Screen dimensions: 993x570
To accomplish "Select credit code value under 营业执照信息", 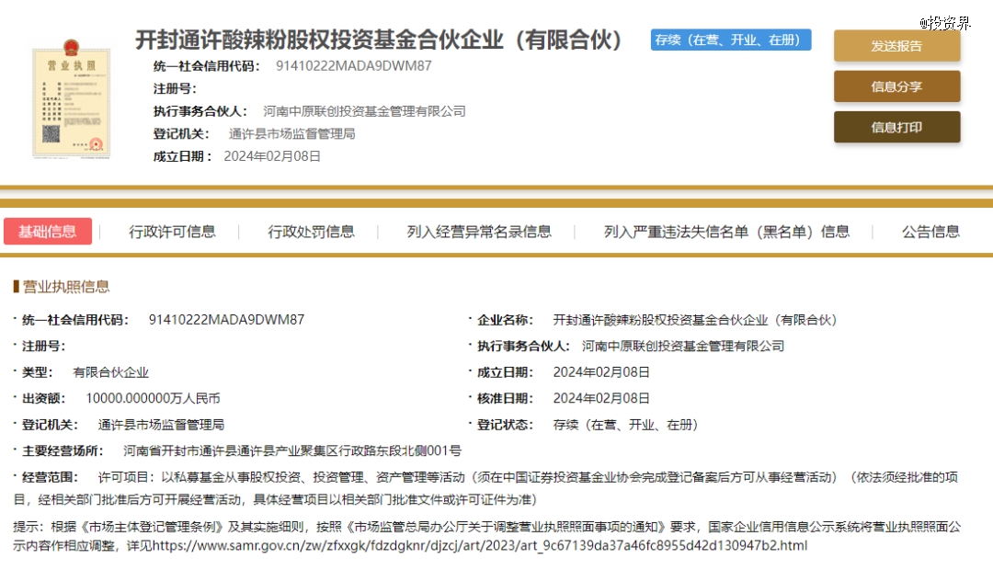I will coord(227,320).
